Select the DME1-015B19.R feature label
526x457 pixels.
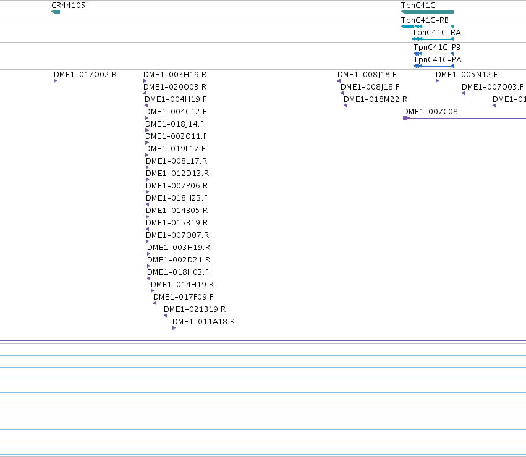coord(177,223)
